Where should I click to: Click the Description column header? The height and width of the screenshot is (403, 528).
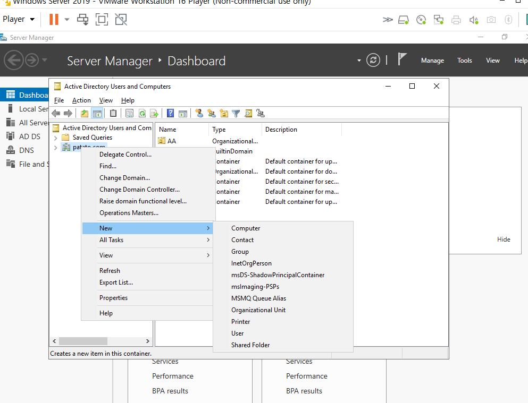[301, 130]
